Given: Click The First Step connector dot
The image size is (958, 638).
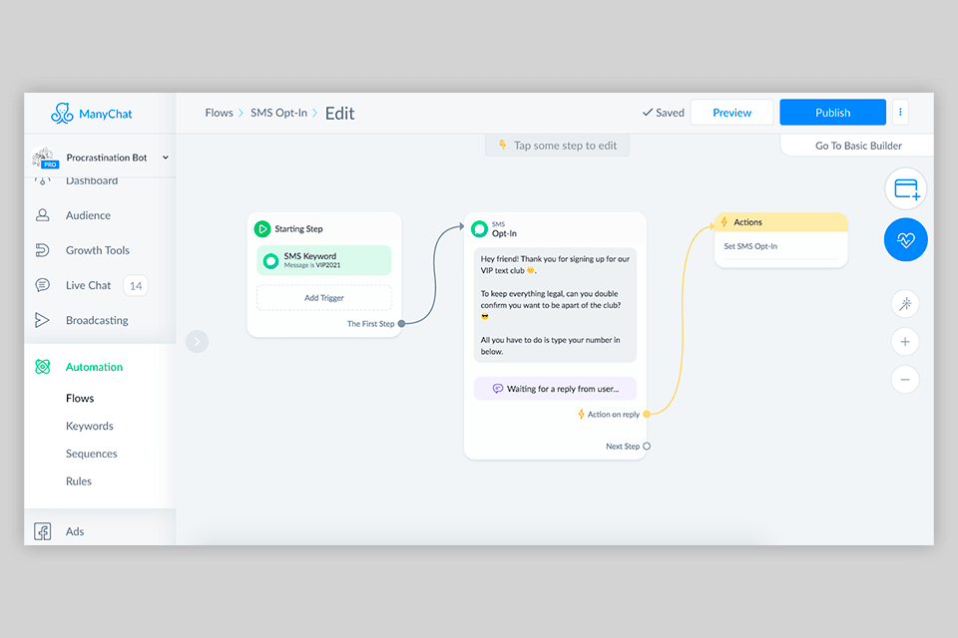Looking at the screenshot, I should coord(401,324).
